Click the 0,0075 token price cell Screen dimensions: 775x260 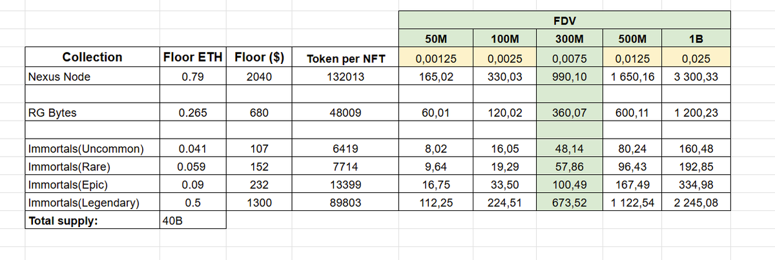pos(569,59)
